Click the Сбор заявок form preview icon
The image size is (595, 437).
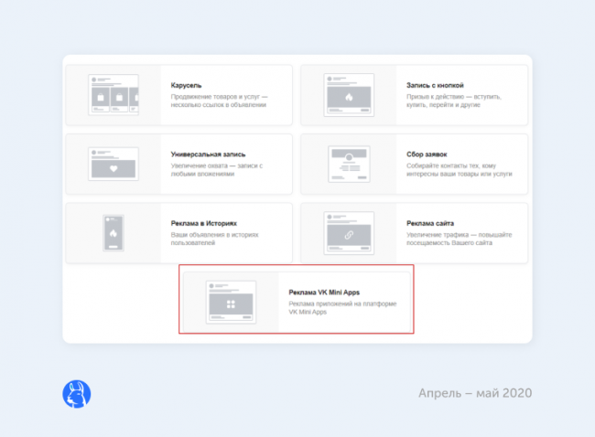[350, 165]
